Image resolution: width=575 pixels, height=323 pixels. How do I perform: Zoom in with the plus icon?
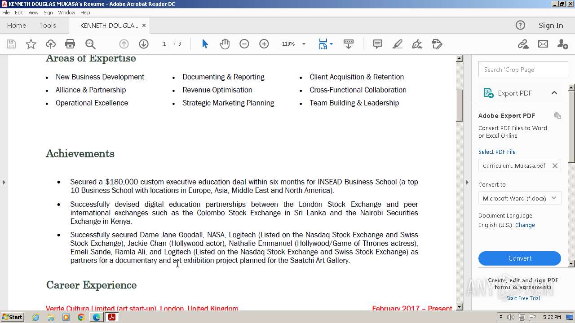click(264, 44)
